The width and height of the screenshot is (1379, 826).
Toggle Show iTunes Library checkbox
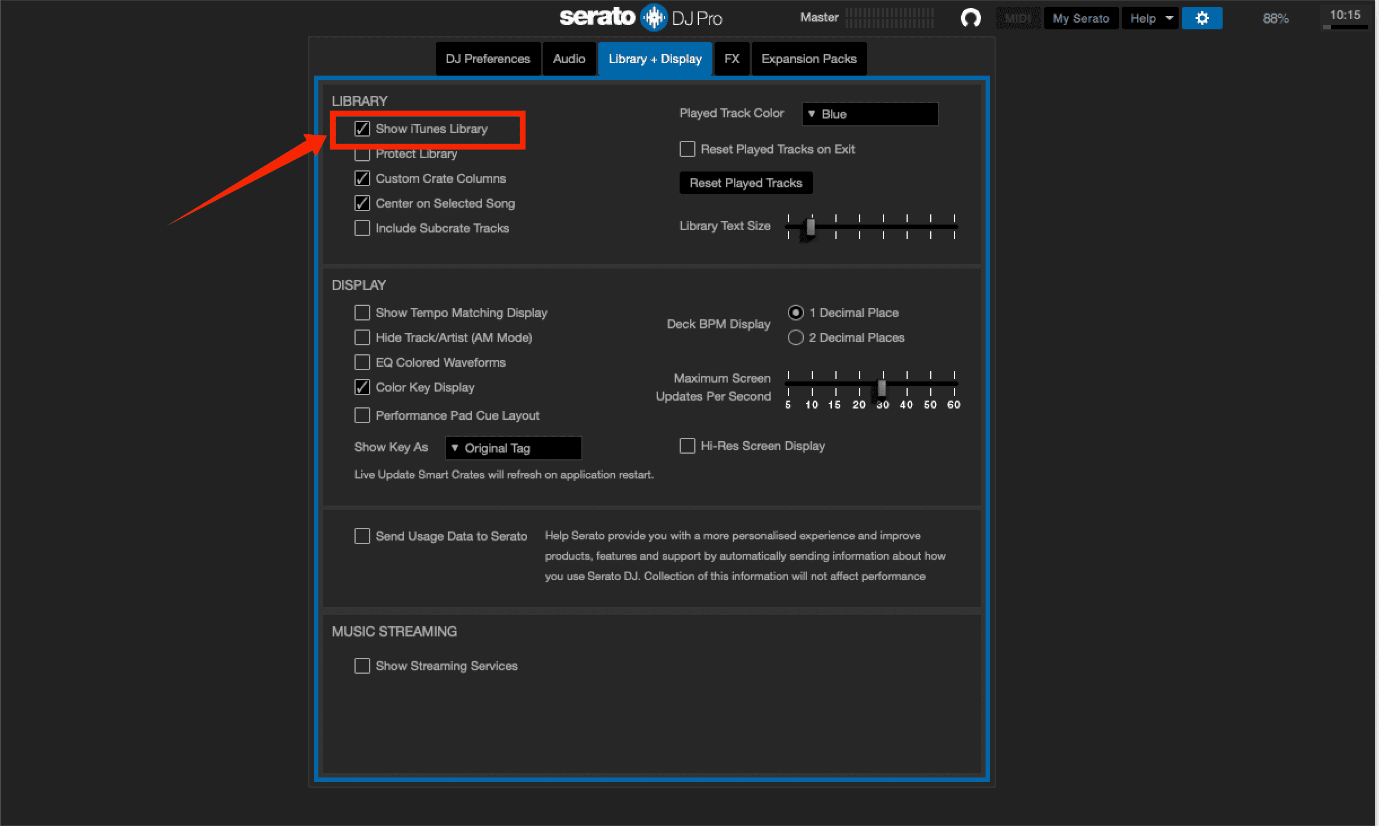362,129
